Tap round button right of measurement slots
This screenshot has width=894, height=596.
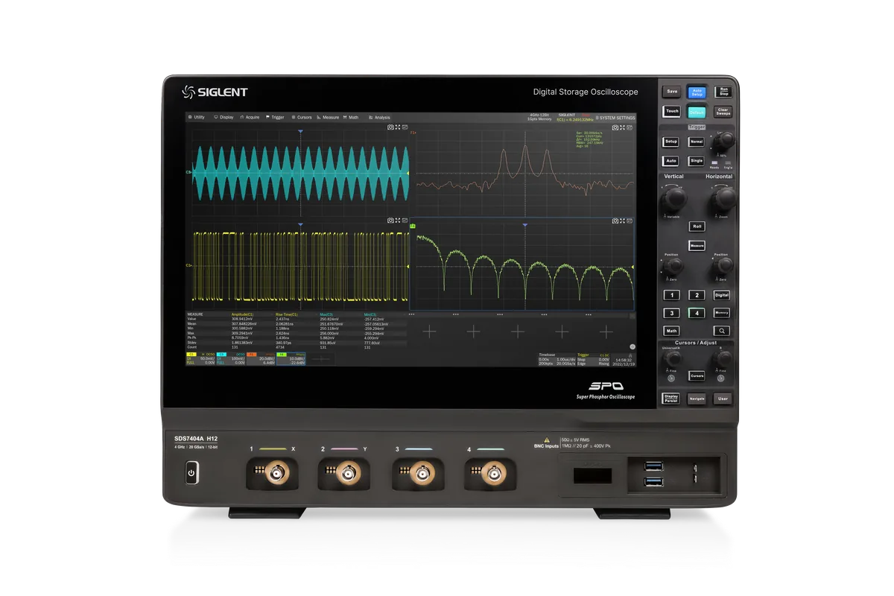pyautogui.click(x=632, y=346)
